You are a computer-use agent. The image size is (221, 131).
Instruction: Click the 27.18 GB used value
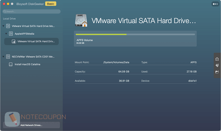click(191, 72)
